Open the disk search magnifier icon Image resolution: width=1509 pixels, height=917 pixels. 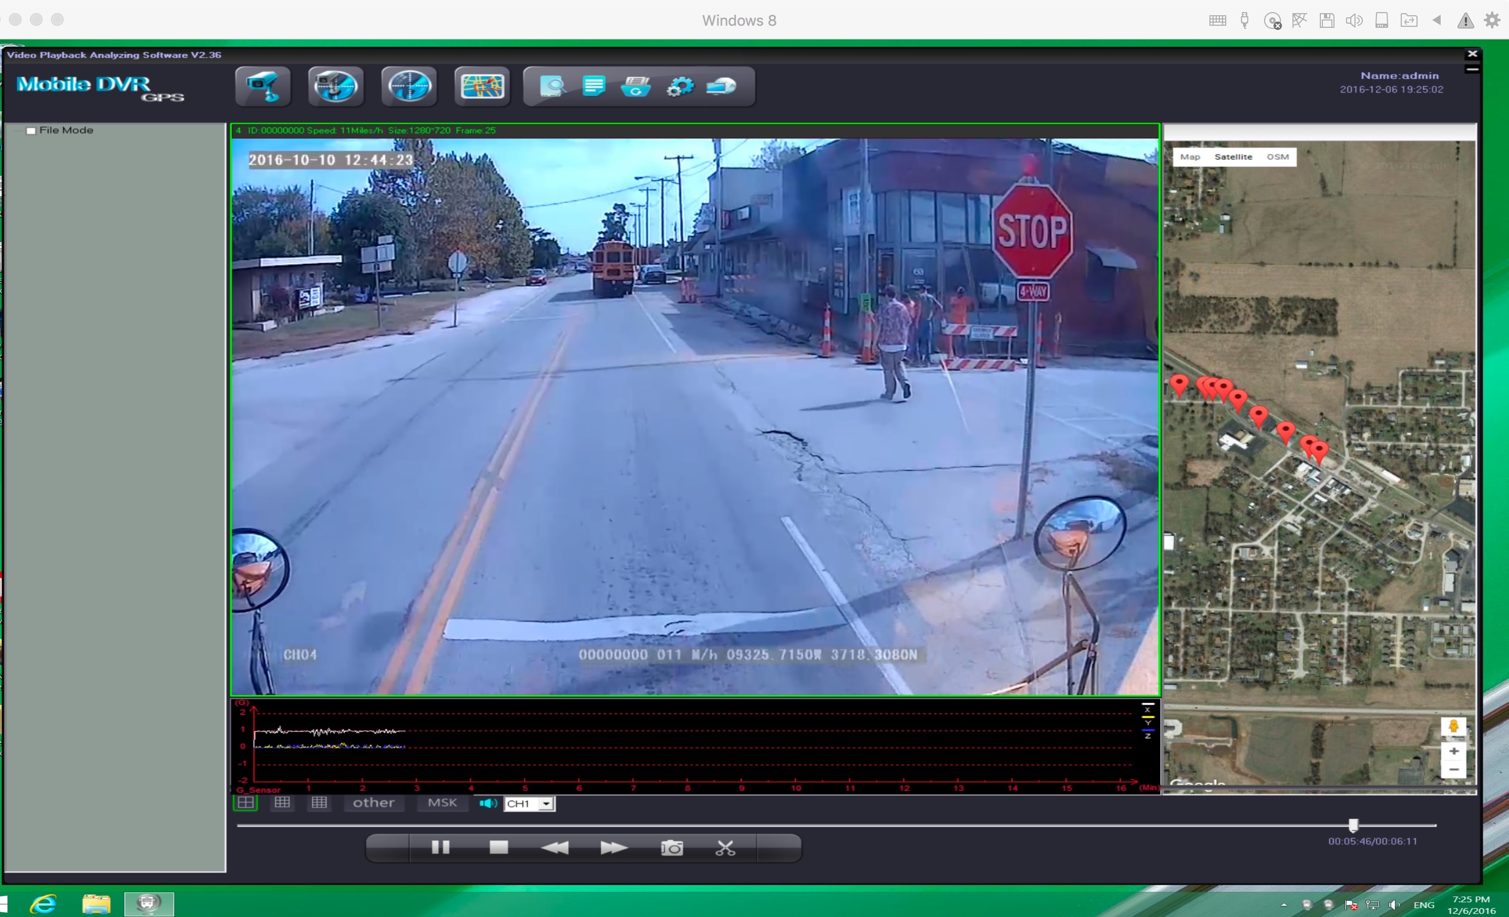coord(552,86)
